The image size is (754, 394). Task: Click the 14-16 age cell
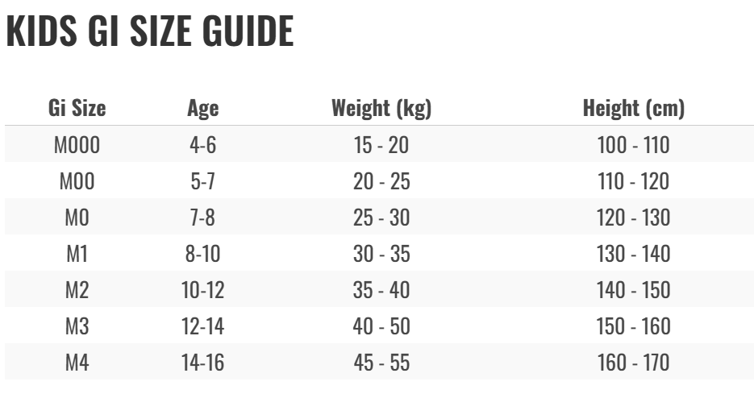(x=203, y=363)
